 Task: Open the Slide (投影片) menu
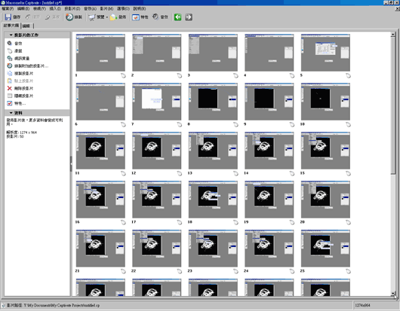click(72, 8)
